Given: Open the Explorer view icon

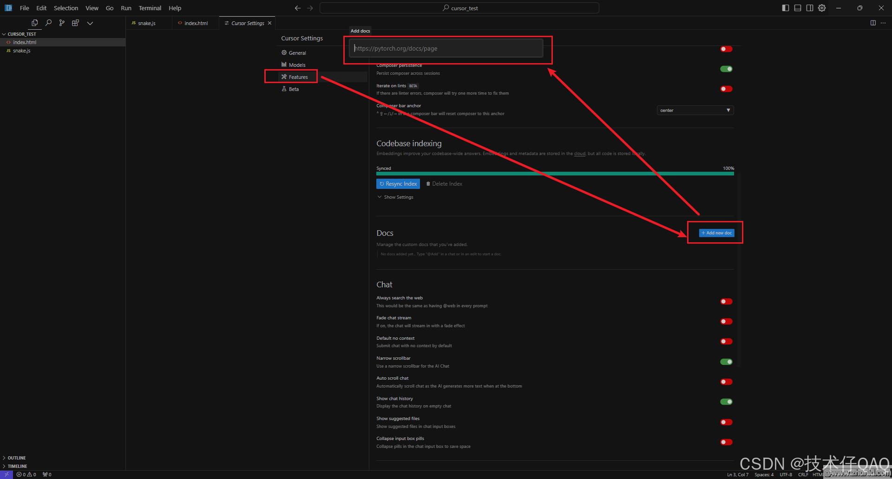Looking at the screenshot, I should (x=34, y=23).
